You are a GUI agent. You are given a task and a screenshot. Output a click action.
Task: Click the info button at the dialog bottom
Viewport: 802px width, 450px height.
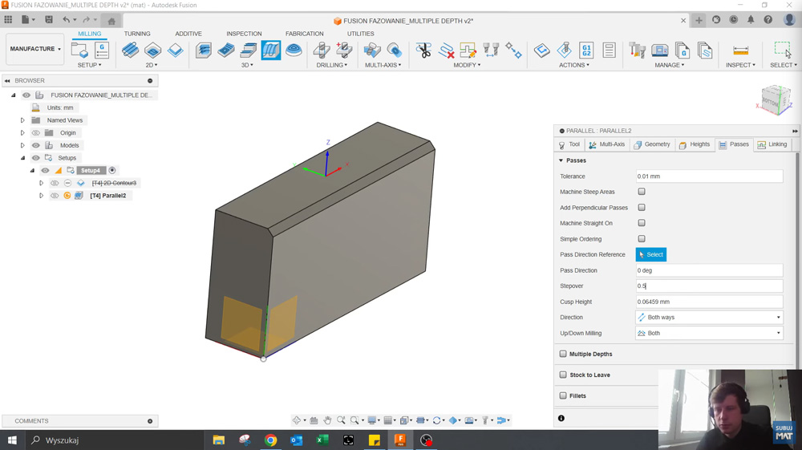[561, 418]
